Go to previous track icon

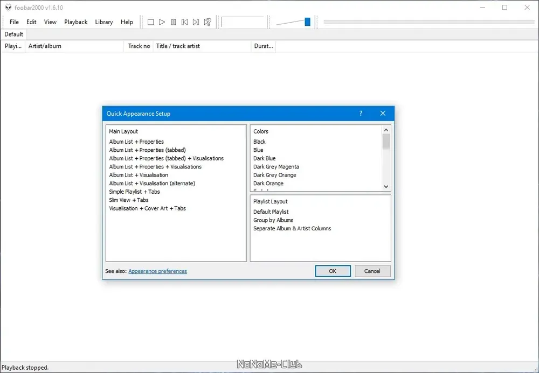tap(184, 22)
